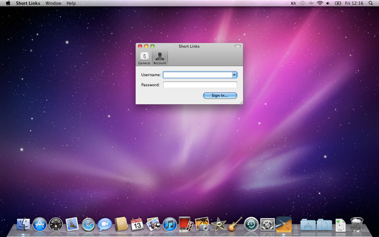Launch Preview from the Dock
379x237 pixels.
153,224
